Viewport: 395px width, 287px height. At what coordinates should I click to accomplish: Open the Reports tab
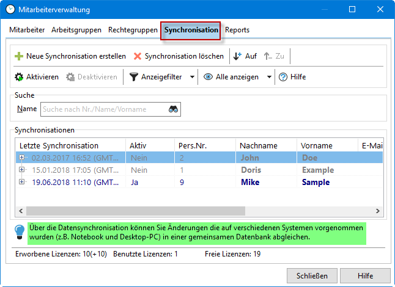pyautogui.click(x=237, y=30)
